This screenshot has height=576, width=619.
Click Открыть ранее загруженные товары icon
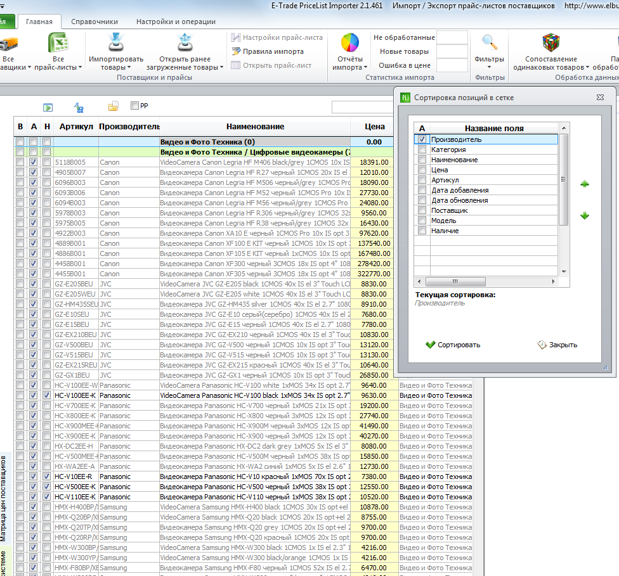click(x=185, y=42)
